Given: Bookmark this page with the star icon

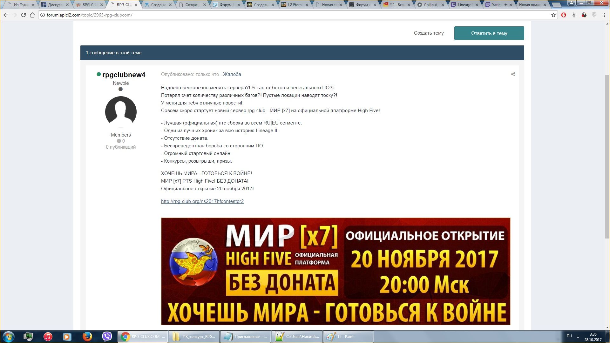Looking at the screenshot, I should click(x=553, y=15).
